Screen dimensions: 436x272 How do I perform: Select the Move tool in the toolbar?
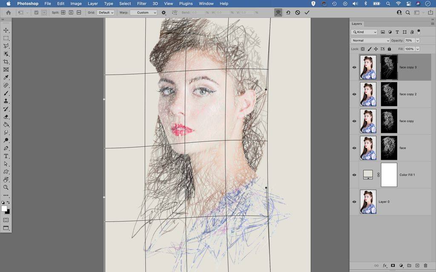click(6, 30)
